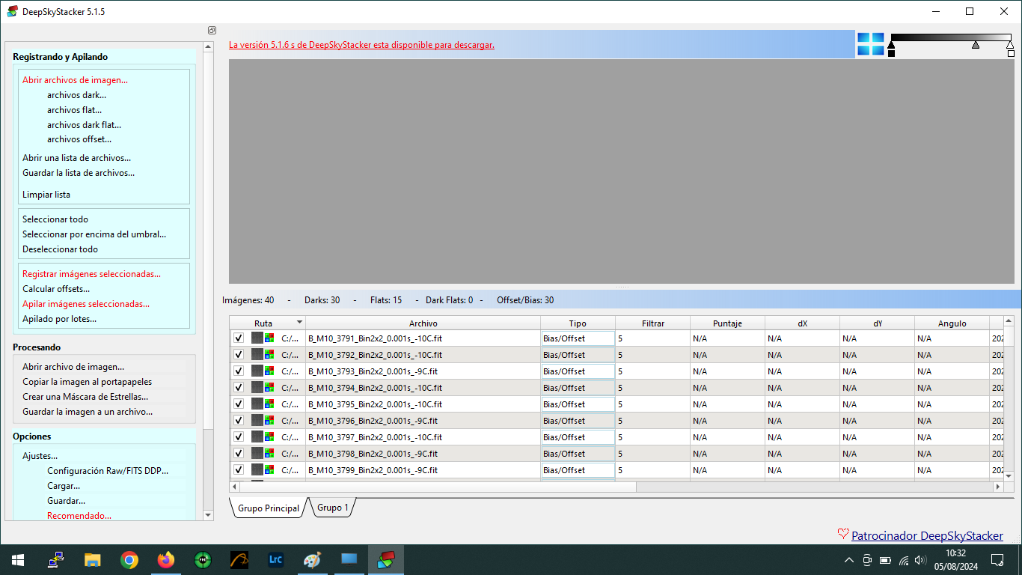Click Abrir archivos de imagen...
The image size is (1022, 575).
[x=75, y=80]
